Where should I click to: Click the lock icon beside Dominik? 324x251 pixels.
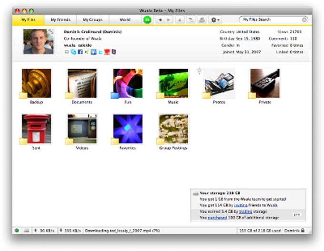coord(303,230)
